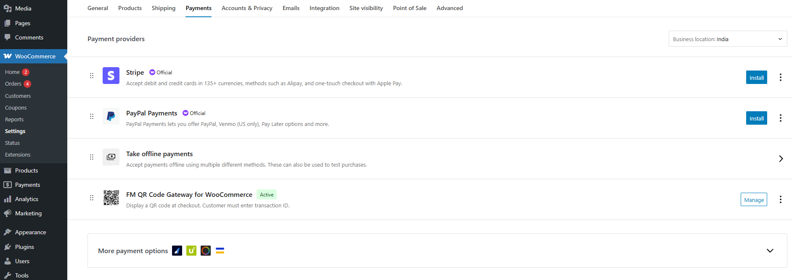Screen dimensions: 792x280
Task: Click the blue-yellow striped payment option icon
Action: (x=220, y=251)
